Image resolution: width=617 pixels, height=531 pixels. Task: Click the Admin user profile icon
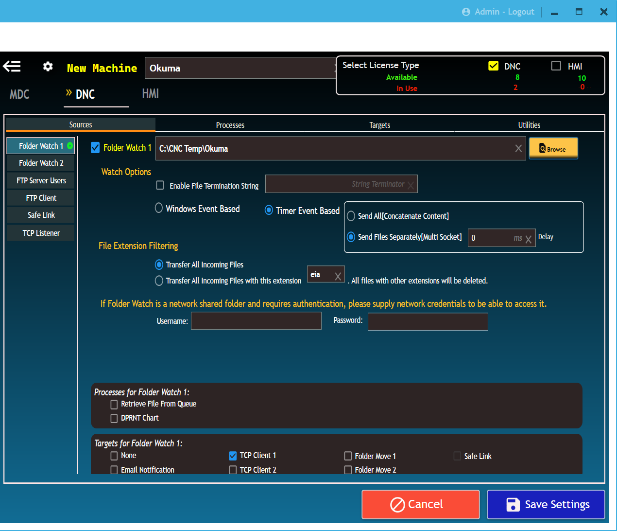click(x=466, y=12)
